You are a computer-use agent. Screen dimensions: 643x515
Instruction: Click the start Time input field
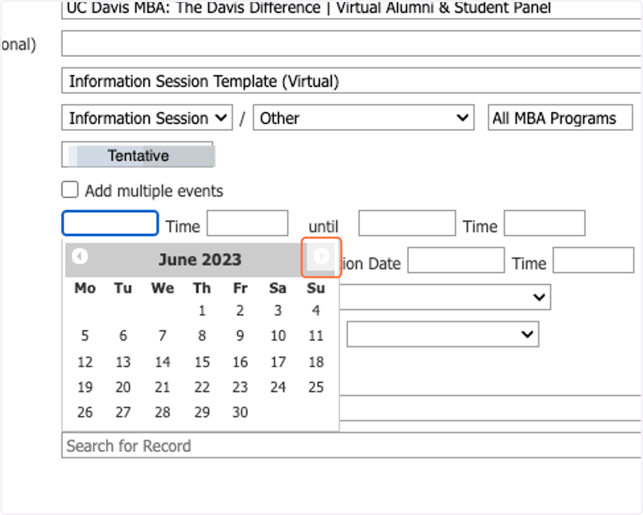[248, 223]
